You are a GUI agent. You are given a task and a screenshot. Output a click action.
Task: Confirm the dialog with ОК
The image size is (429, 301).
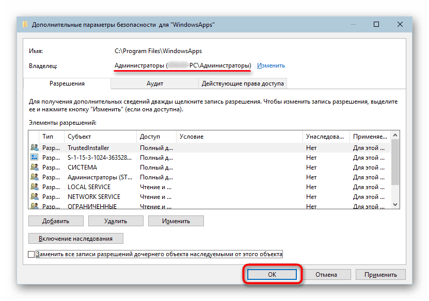(x=272, y=274)
